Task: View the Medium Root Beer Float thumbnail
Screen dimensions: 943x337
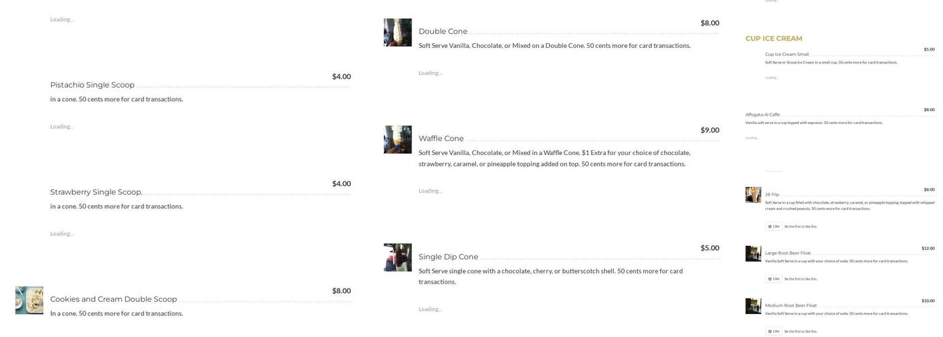Action: pyautogui.click(x=753, y=307)
